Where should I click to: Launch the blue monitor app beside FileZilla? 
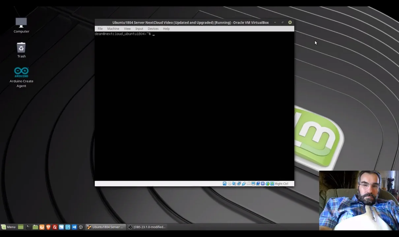61,227
